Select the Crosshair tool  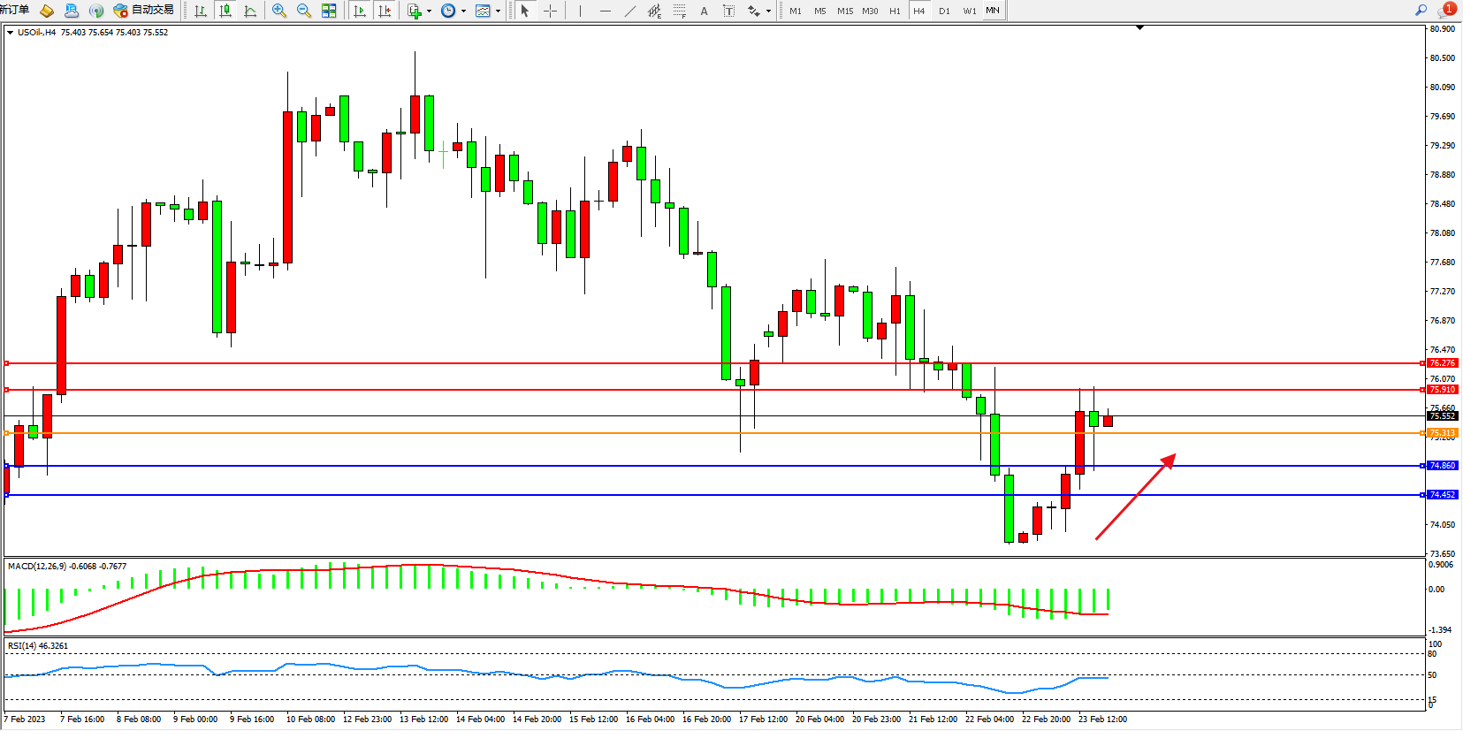[x=550, y=11]
